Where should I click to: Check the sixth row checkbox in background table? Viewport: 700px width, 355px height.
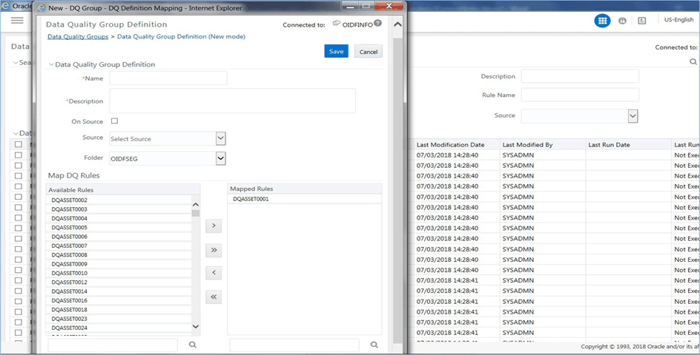point(19,207)
